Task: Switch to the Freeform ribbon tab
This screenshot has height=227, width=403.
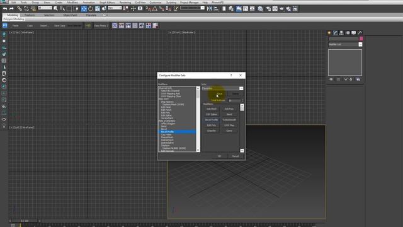Action: [30, 15]
